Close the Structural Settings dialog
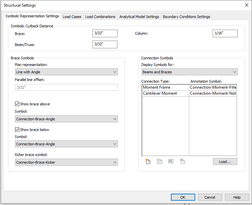The height and width of the screenshot is (205, 252). (247, 5)
